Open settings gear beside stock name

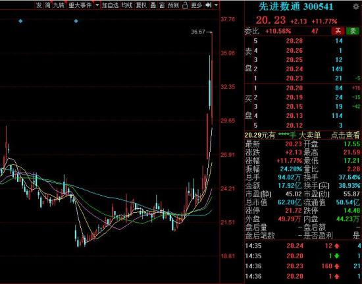click(x=356, y=7)
